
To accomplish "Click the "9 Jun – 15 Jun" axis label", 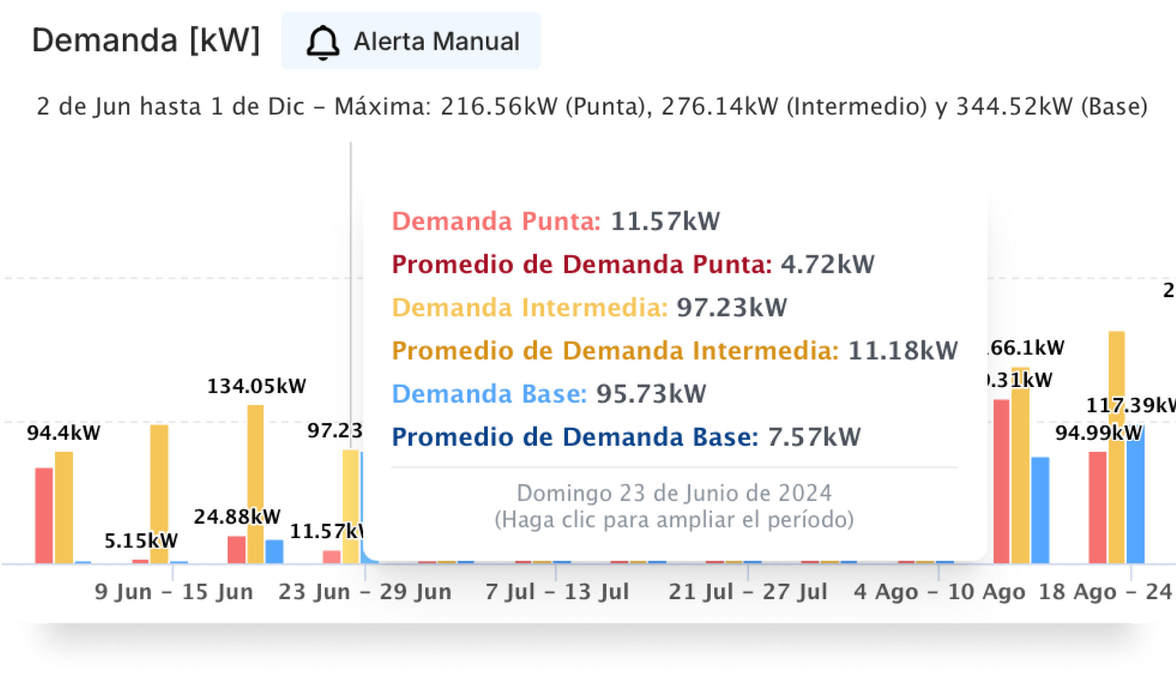I will pyautogui.click(x=174, y=592).
